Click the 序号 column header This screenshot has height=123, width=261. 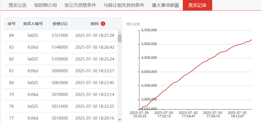[x=12, y=24]
